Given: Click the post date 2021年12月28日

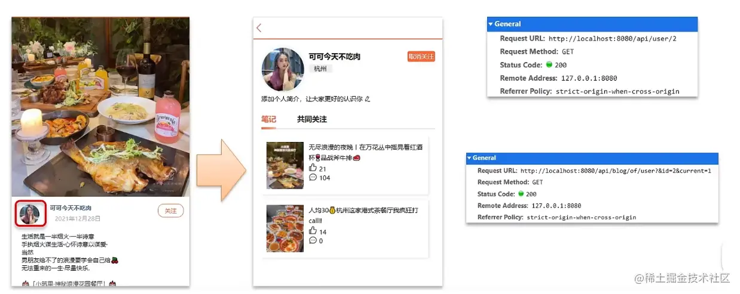Looking at the screenshot, I should [x=78, y=219].
